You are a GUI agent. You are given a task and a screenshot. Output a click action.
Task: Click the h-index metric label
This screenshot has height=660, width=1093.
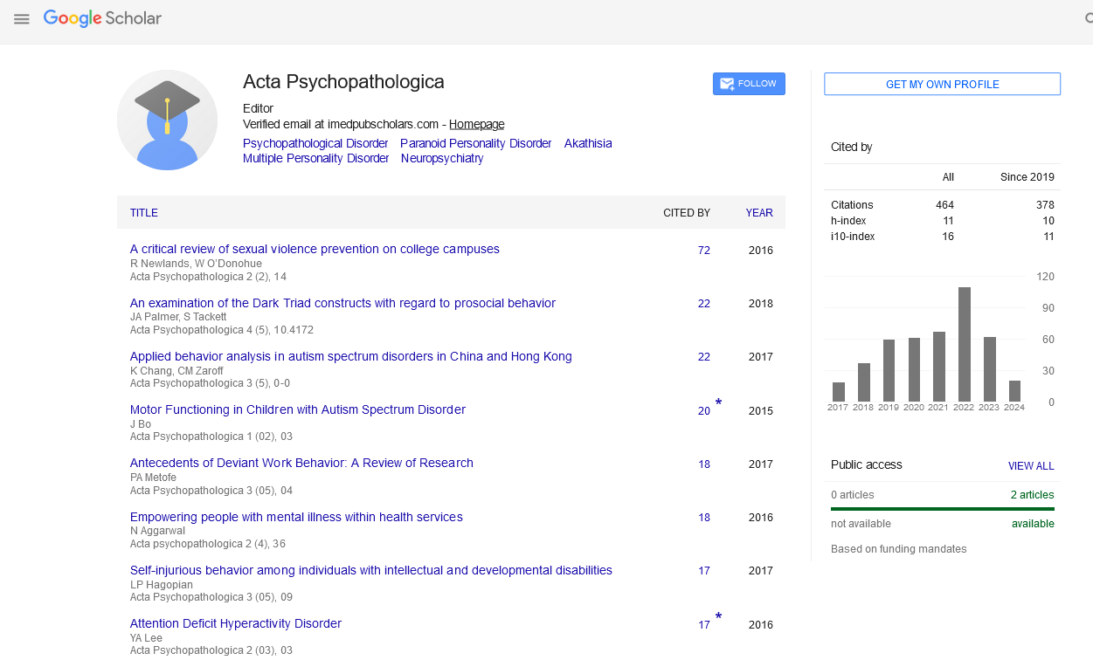click(x=847, y=221)
